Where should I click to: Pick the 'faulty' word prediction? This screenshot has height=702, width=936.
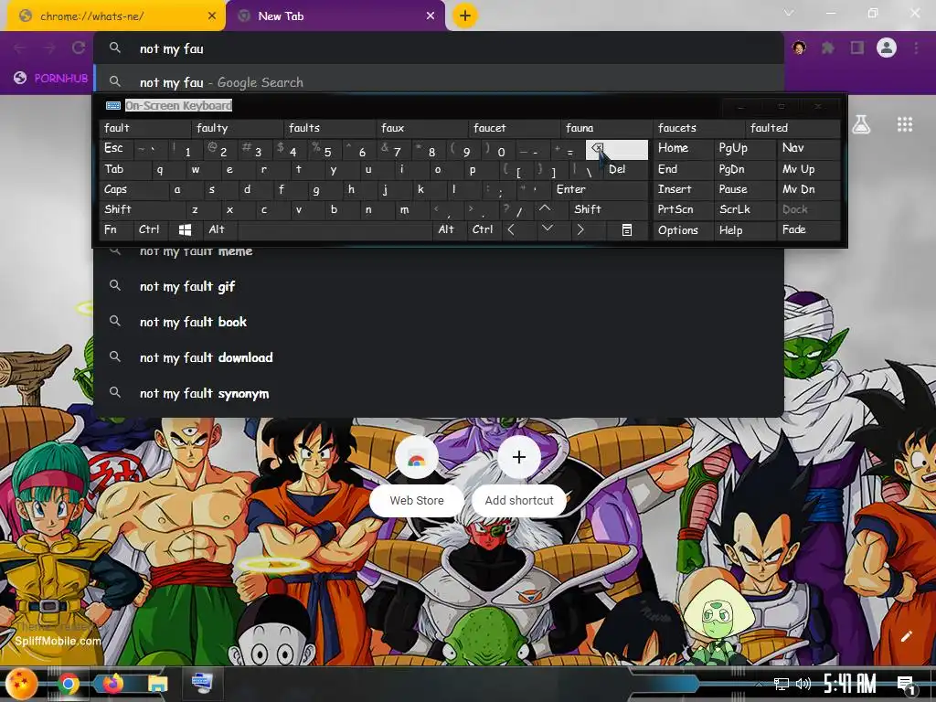click(239, 128)
